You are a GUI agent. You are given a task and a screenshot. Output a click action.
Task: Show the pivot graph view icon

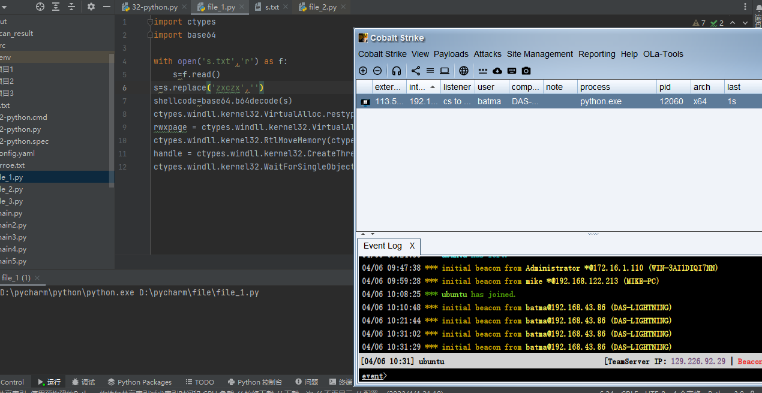(416, 71)
